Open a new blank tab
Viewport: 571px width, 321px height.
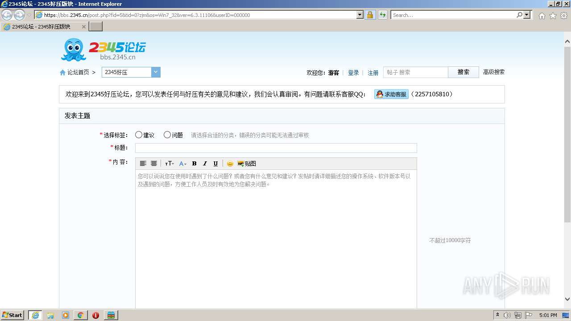(96, 27)
